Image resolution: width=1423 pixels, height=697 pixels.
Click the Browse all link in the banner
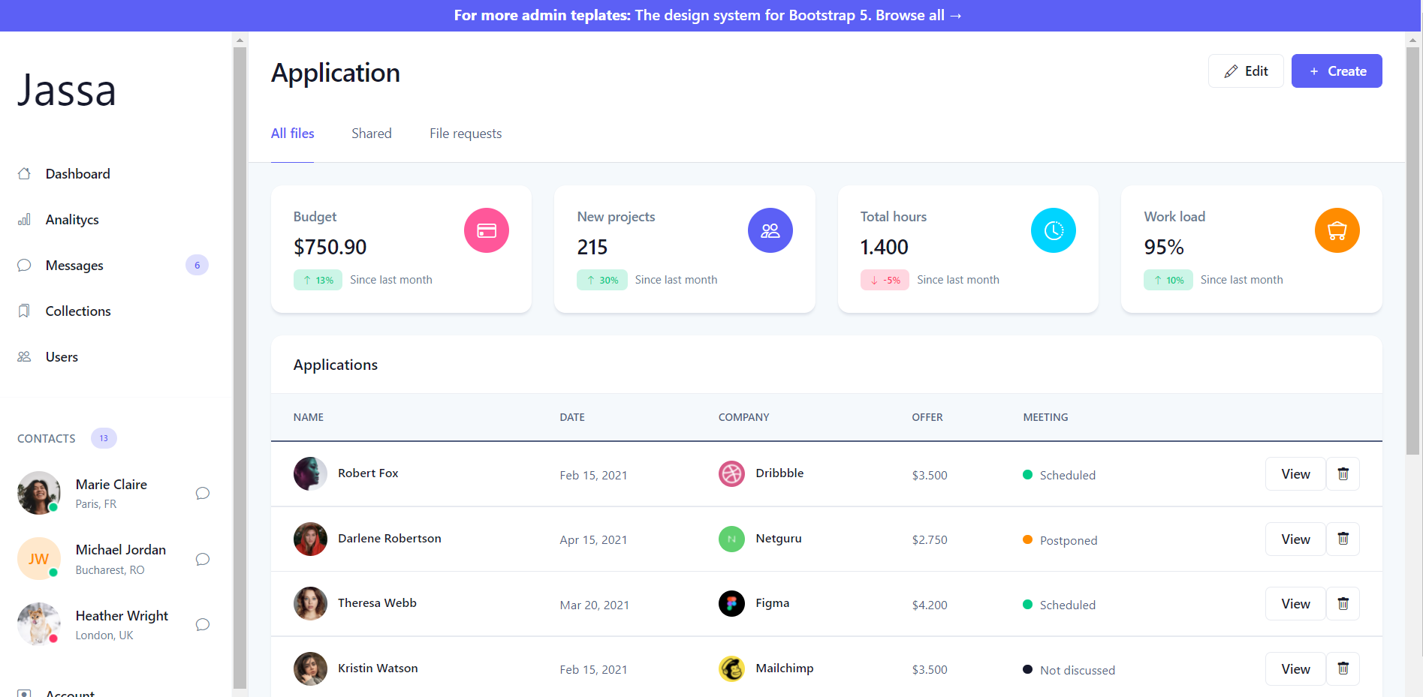tap(918, 15)
